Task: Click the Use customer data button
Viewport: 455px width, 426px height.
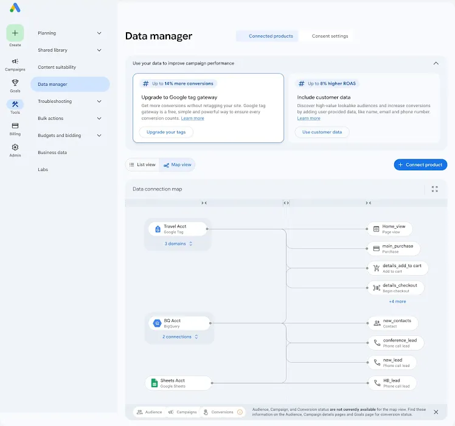Action: pyautogui.click(x=322, y=132)
